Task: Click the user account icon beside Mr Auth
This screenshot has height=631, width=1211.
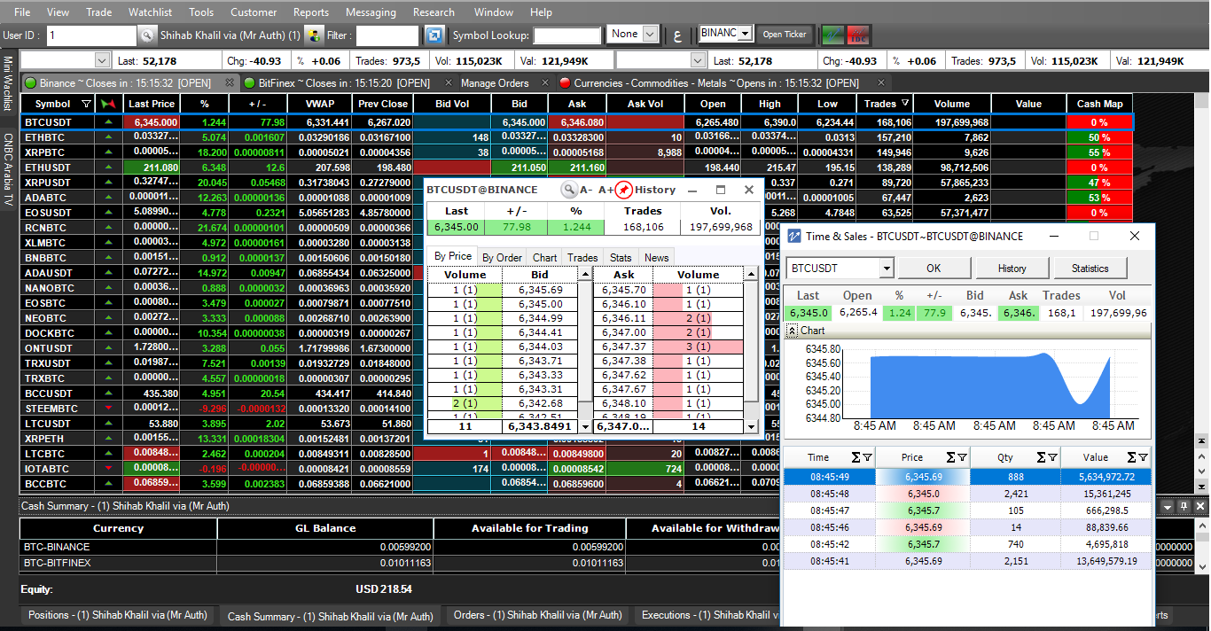Action: coord(312,35)
